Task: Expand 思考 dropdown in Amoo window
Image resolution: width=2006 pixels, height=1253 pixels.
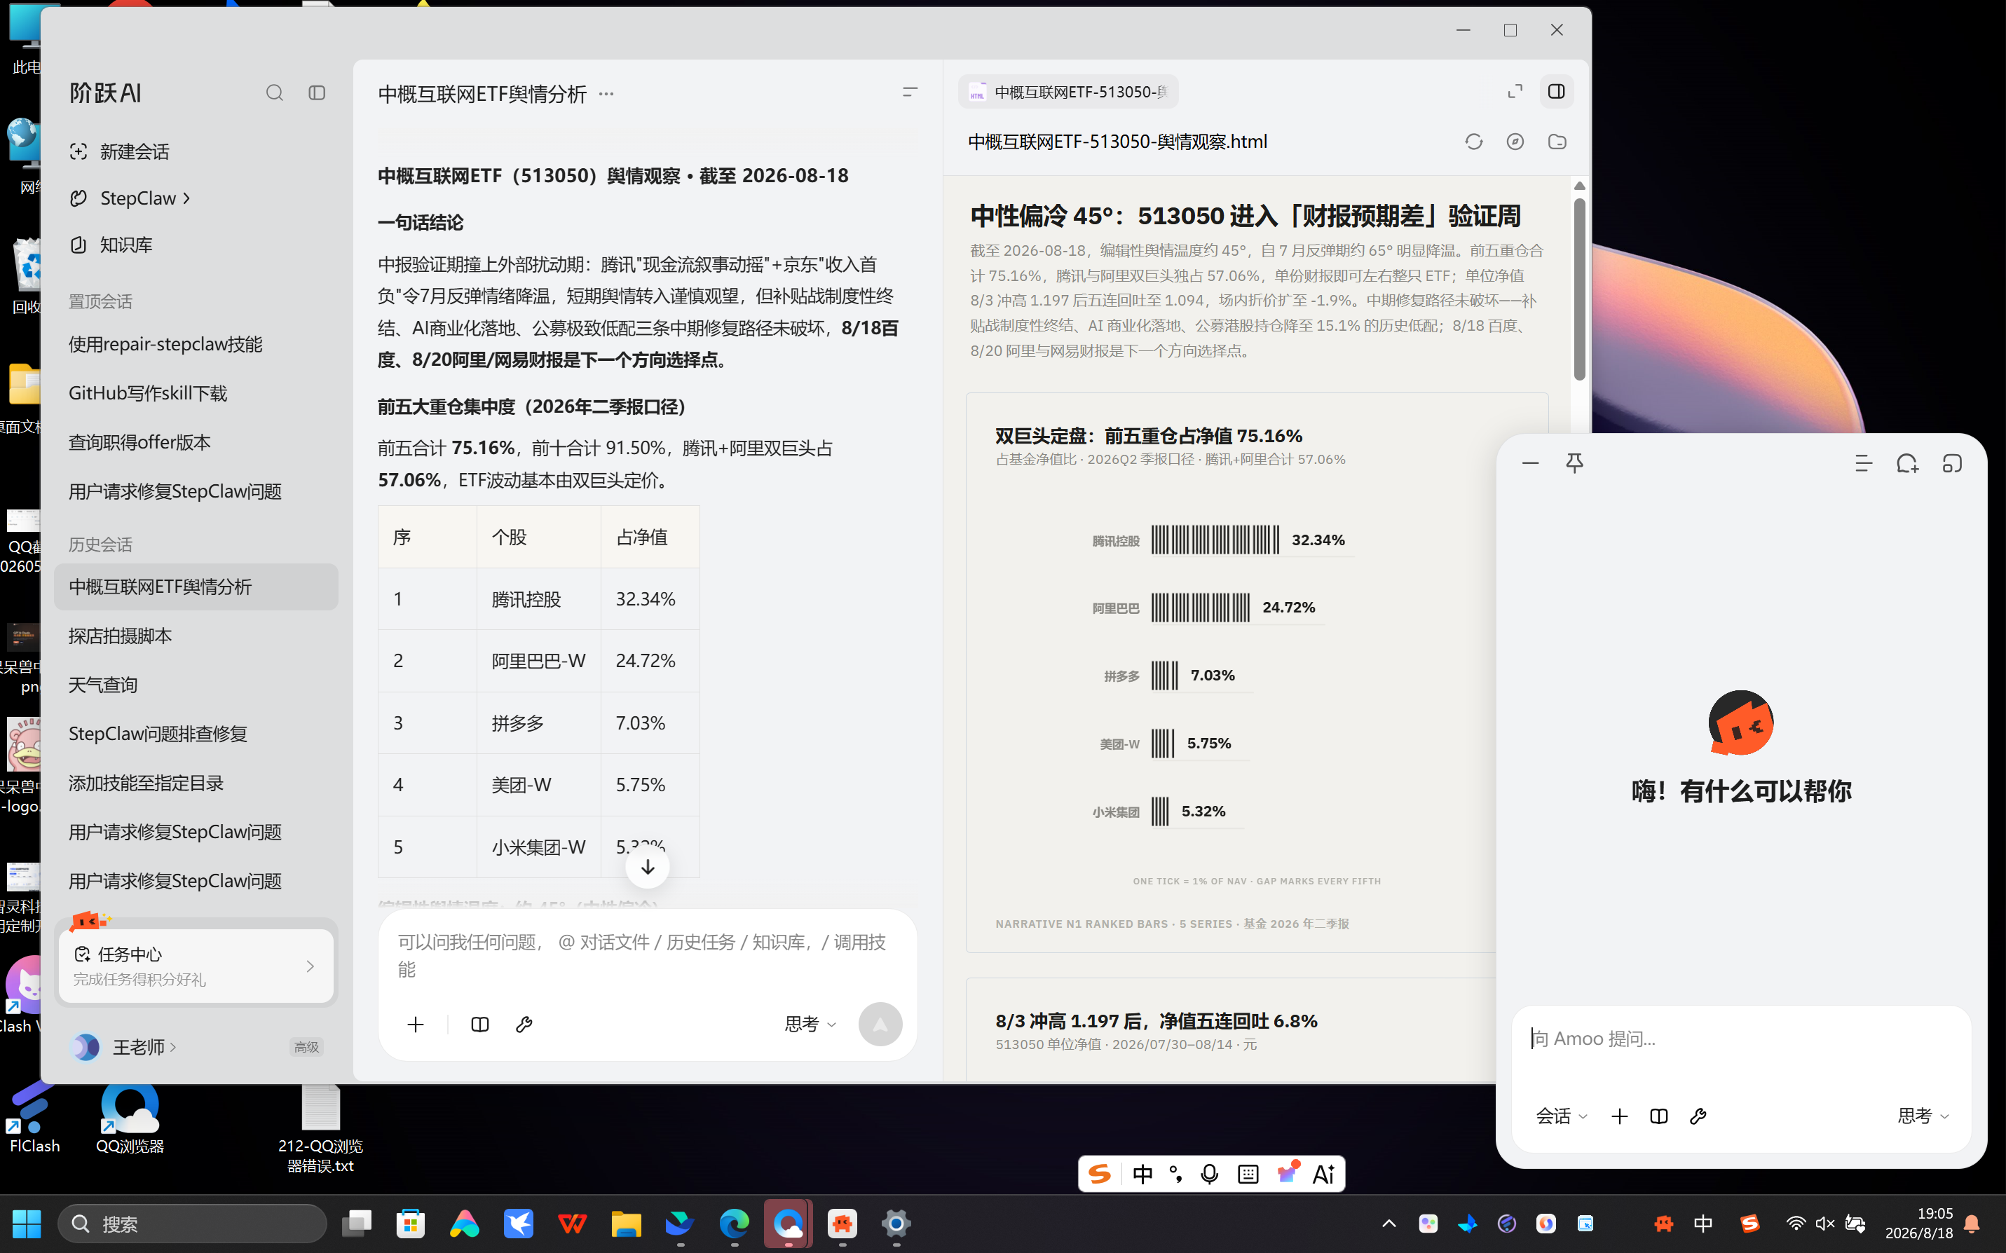Action: (x=1923, y=1116)
